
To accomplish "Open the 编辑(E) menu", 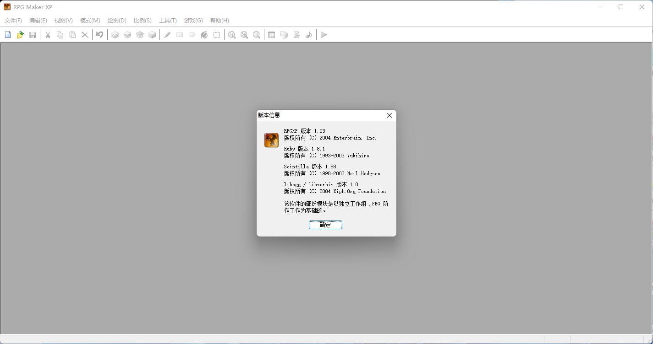I will coord(38,21).
